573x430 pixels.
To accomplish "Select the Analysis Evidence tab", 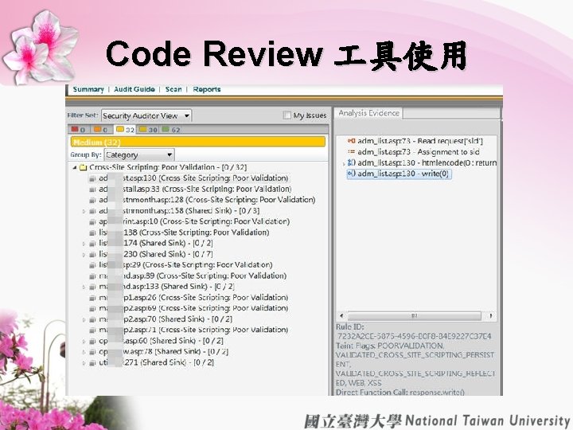I will tap(368, 113).
